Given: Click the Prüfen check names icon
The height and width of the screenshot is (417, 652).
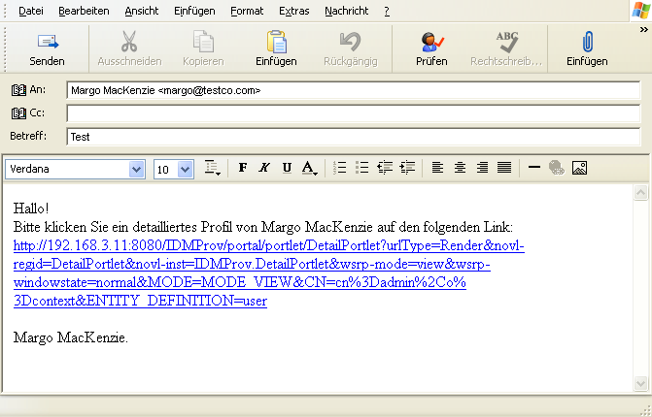Looking at the screenshot, I should (x=430, y=49).
